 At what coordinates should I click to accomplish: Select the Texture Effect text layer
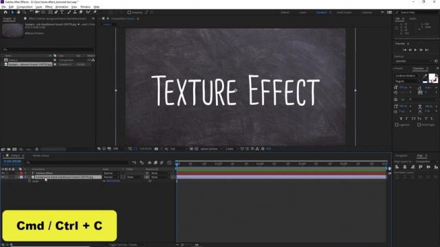[x=44, y=174]
